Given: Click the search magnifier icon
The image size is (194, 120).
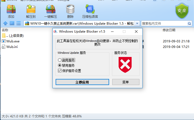Looking at the screenshot, I should pos(189,23).
